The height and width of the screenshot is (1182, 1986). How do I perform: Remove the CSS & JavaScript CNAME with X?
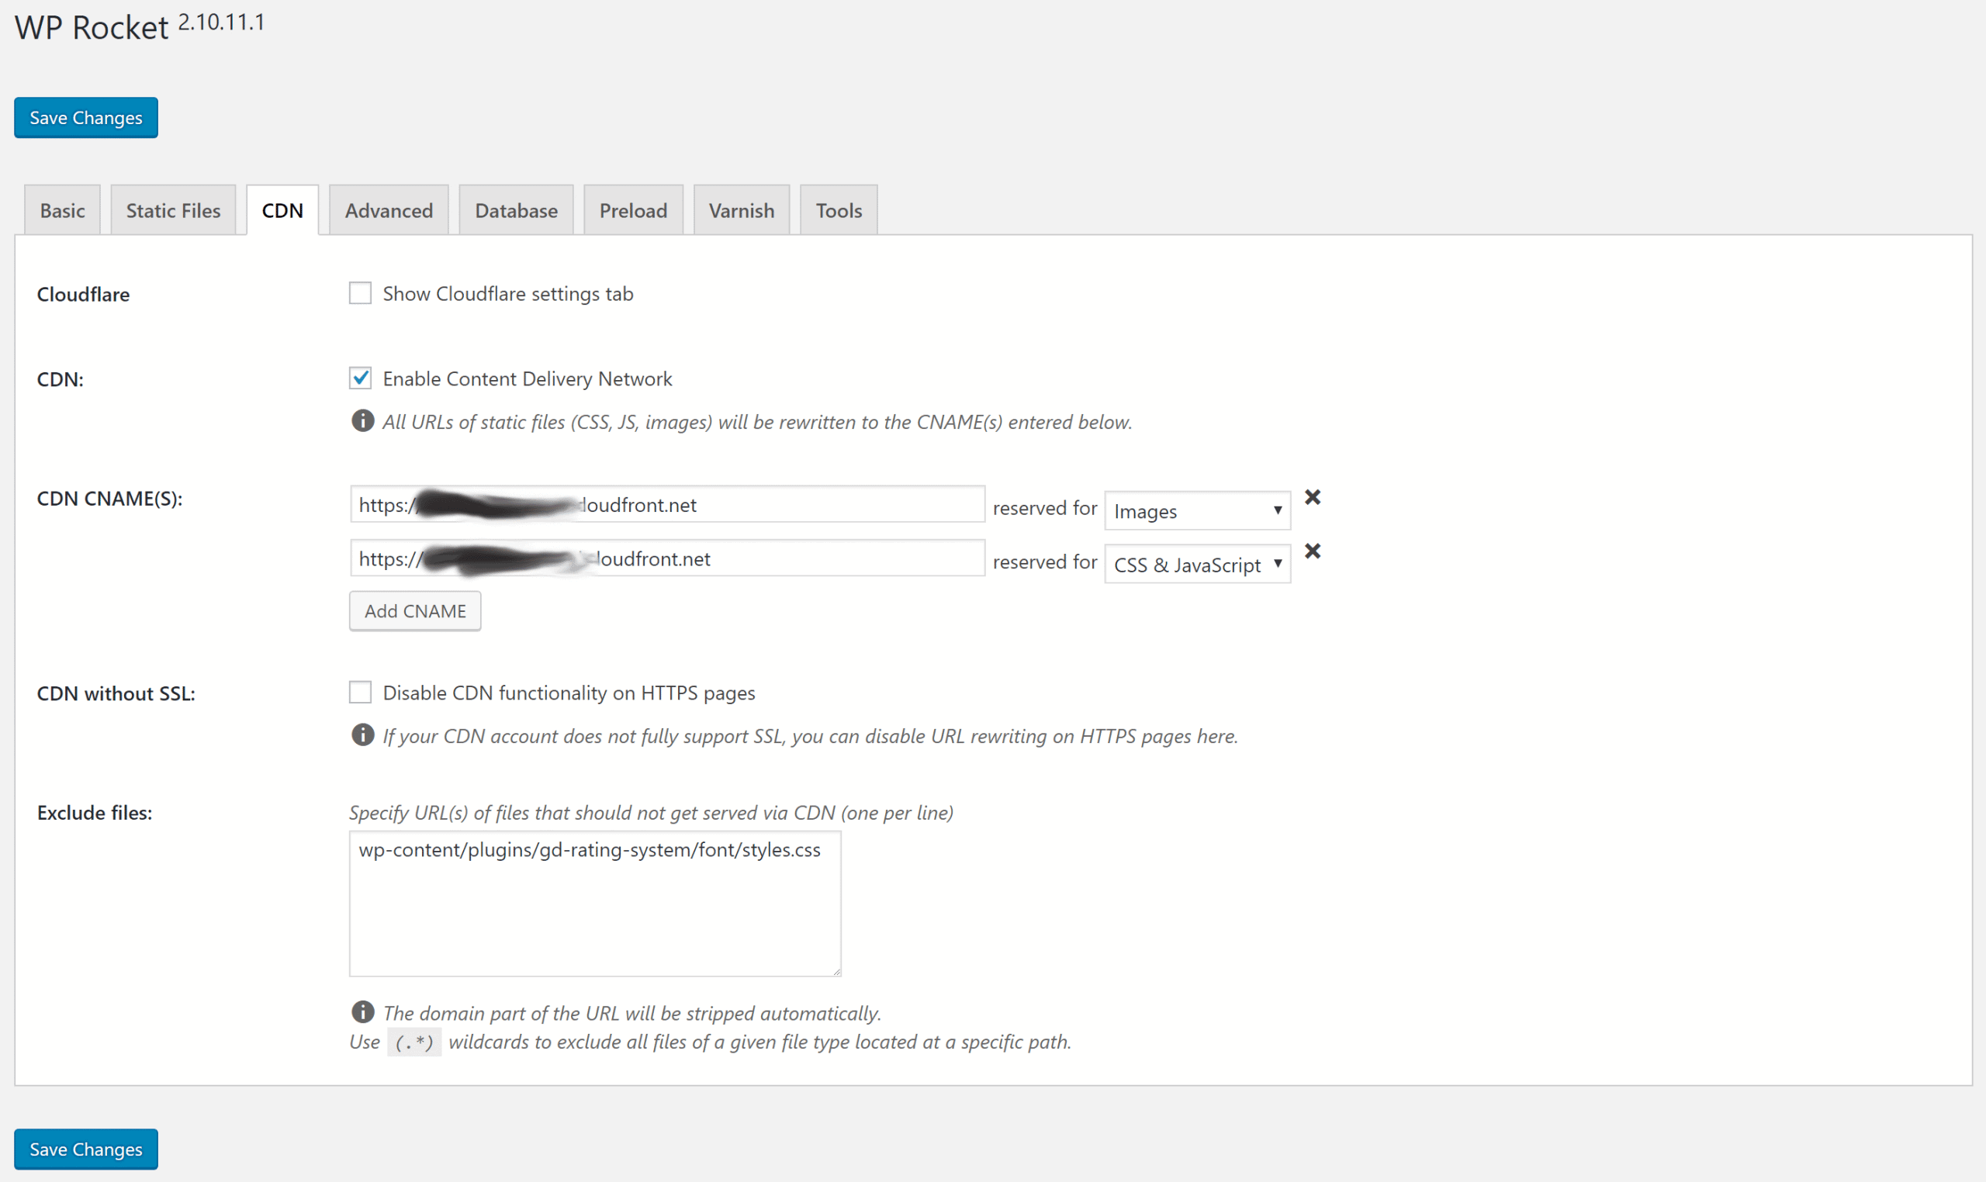pyautogui.click(x=1313, y=551)
